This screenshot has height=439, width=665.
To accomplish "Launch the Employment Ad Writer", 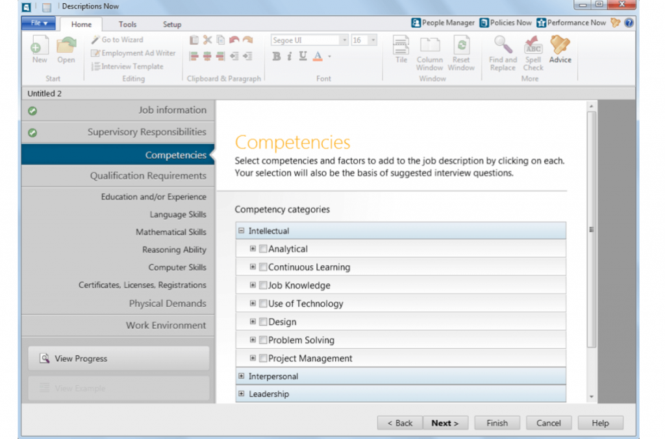I will (132, 53).
